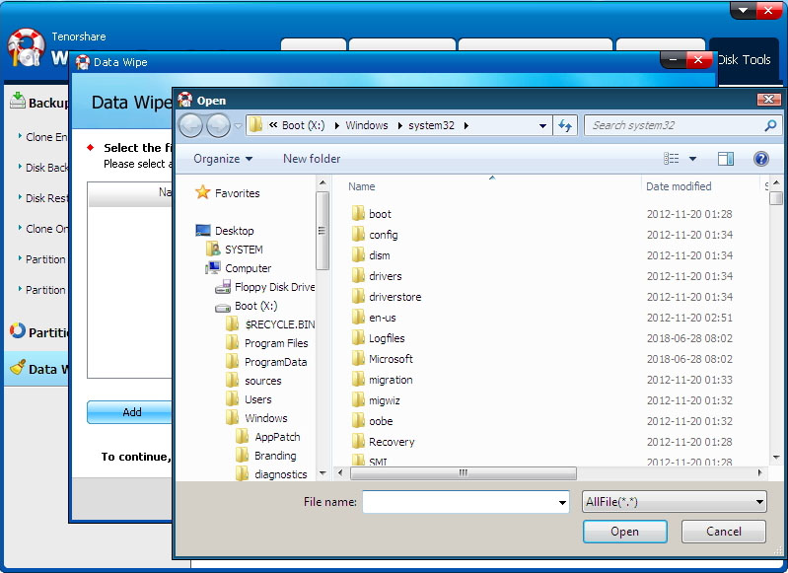788x573 pixels.
Task: Click the dism folder icon
Action: click(x=358, y=254)
